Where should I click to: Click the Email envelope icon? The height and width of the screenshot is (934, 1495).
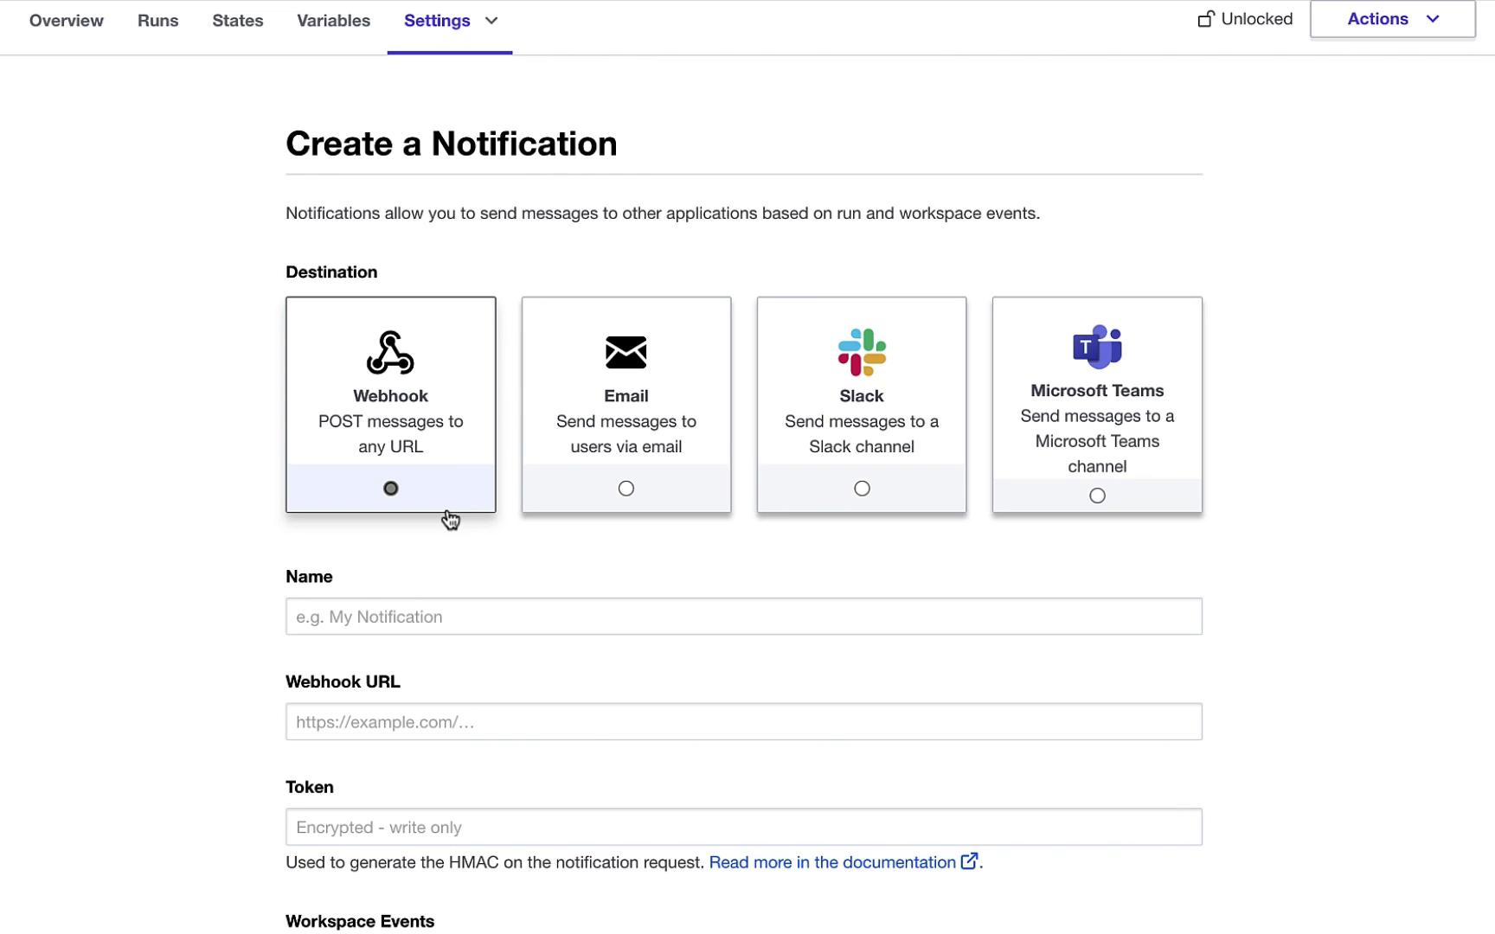tap(626, 353)
